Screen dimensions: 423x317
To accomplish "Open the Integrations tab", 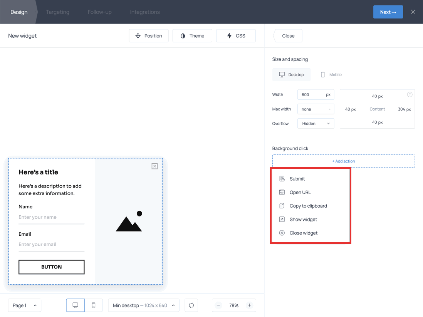I will tap(144, 12).
